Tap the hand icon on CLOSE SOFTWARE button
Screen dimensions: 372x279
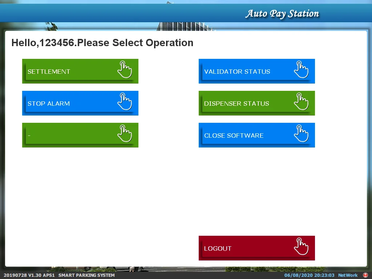click(x=301, y=134)
